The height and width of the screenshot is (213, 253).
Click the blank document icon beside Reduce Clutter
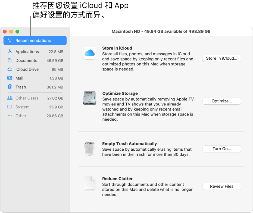(x=90, y=184)
